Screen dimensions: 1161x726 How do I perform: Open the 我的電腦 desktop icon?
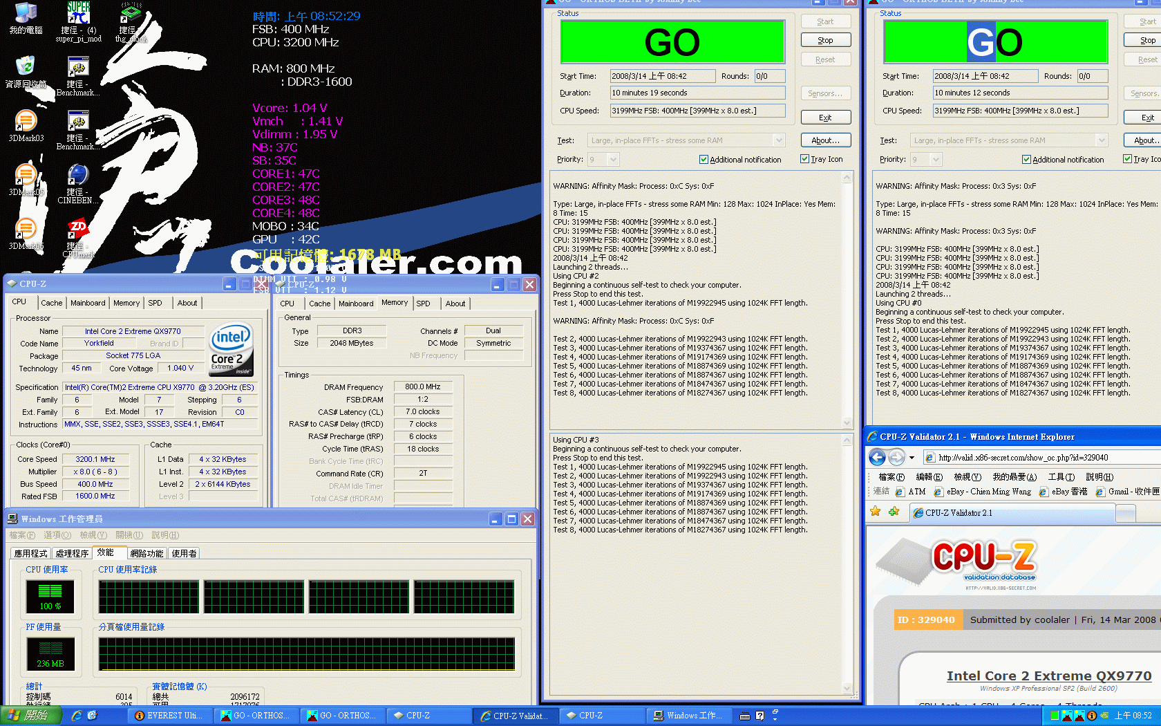[x=26, y=19]
